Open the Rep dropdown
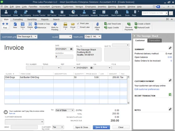Viewport: 175px width, 131px height. (x=74, y=68)
